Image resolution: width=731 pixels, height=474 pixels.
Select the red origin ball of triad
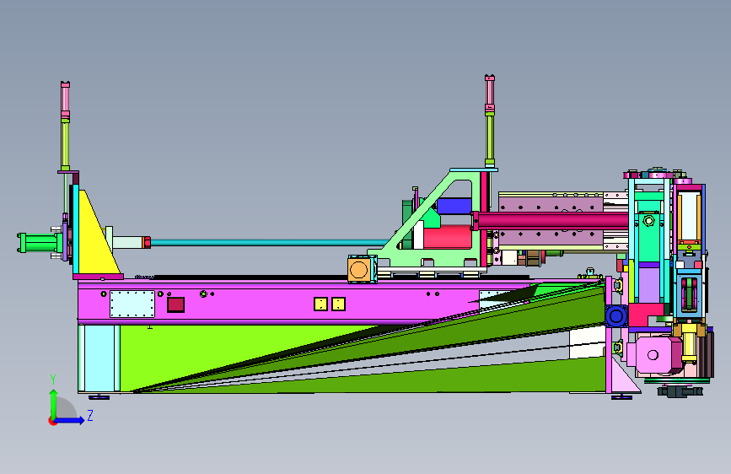(52, 421)
